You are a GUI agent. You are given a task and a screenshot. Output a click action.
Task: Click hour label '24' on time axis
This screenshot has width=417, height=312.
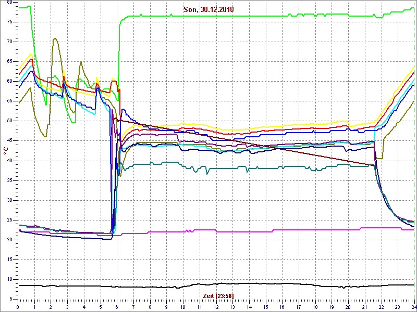414,307
